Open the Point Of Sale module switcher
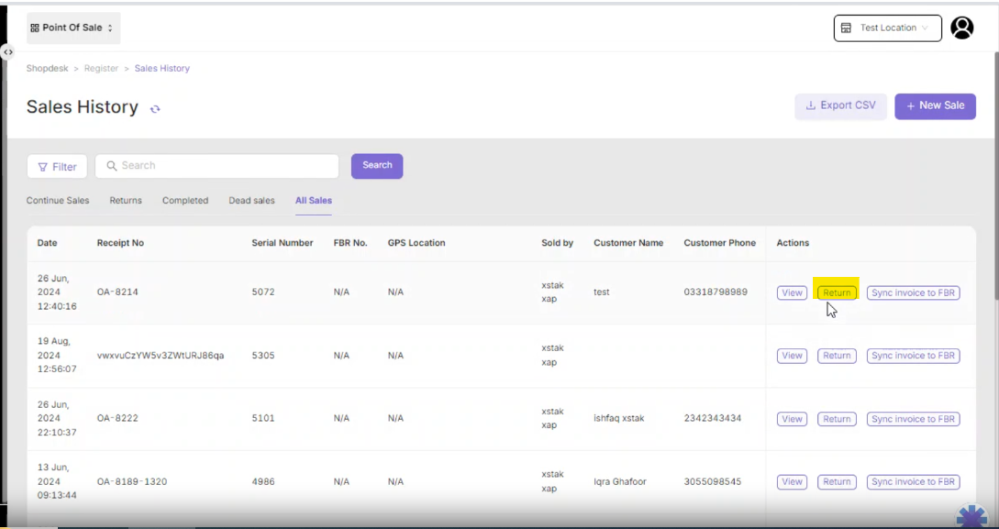The width and height of the screenshot is (999, 529). pos(72,28)
